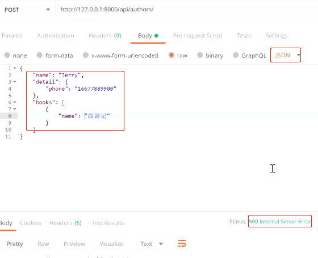The image size is (318, 258).
Task: Collapse the "books" array at line 6
Action: pos(15,102)
